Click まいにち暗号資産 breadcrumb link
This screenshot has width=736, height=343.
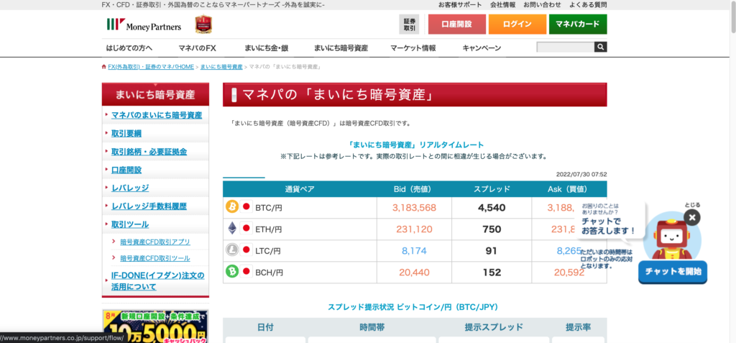click(x=221, y=67)
